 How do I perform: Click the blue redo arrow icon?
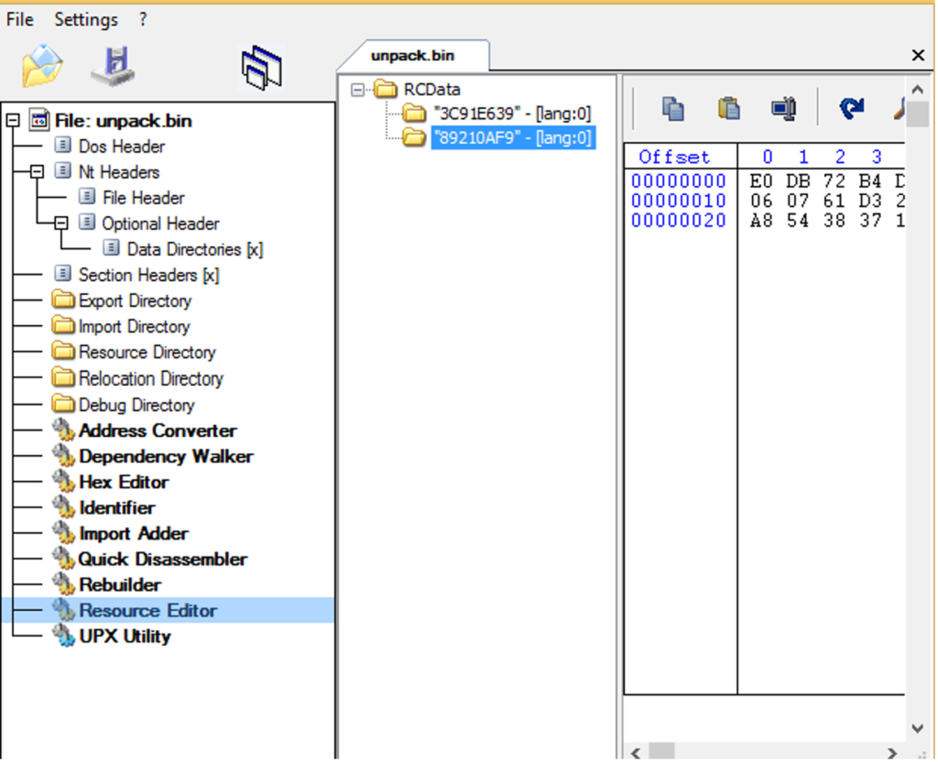[851, 107]
